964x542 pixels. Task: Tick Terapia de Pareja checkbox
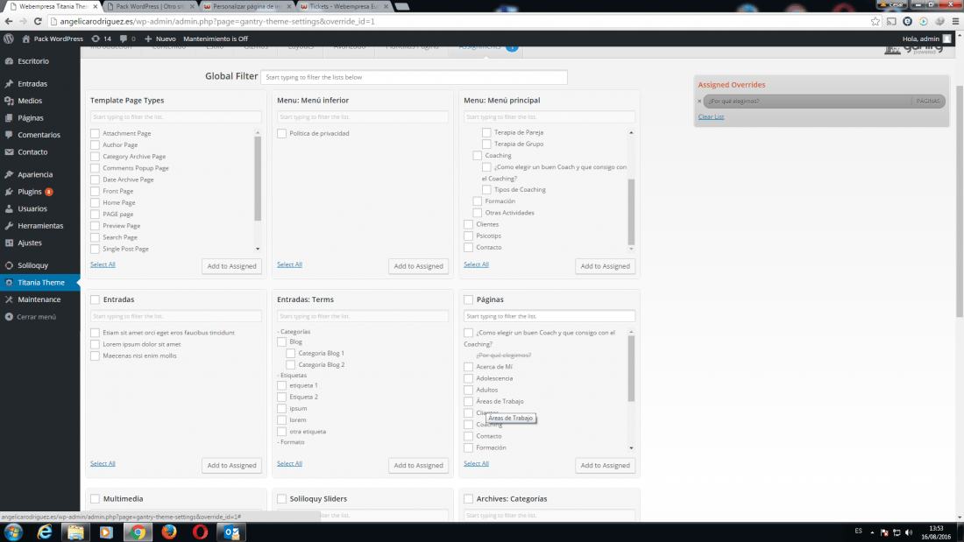pyautogui.click(x=486, y=132)
